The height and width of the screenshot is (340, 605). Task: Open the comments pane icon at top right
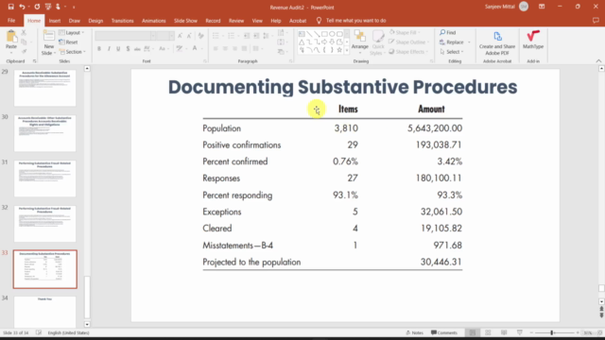coord(596,21)
